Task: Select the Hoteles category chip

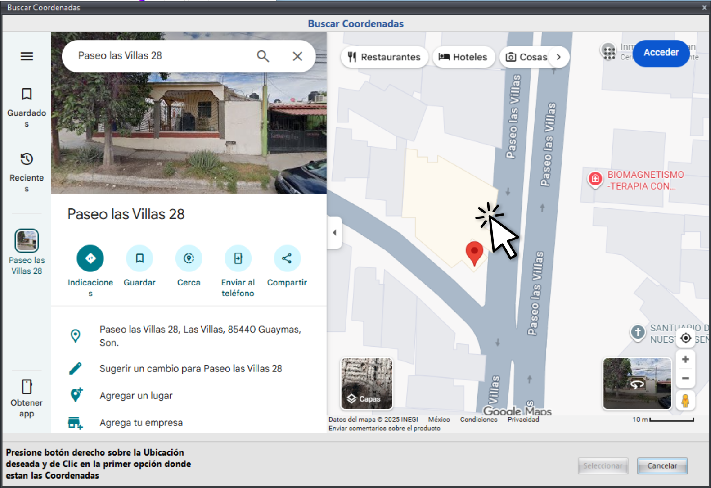Action: click(463, 57)
